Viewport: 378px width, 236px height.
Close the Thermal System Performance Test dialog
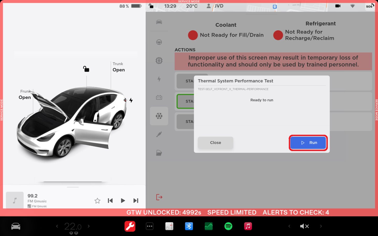[x=215, y=143]
